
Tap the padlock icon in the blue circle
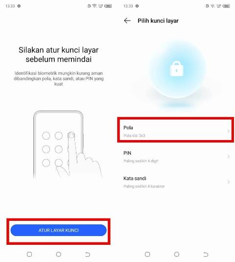pyautogui.click(x=176, y=69)
